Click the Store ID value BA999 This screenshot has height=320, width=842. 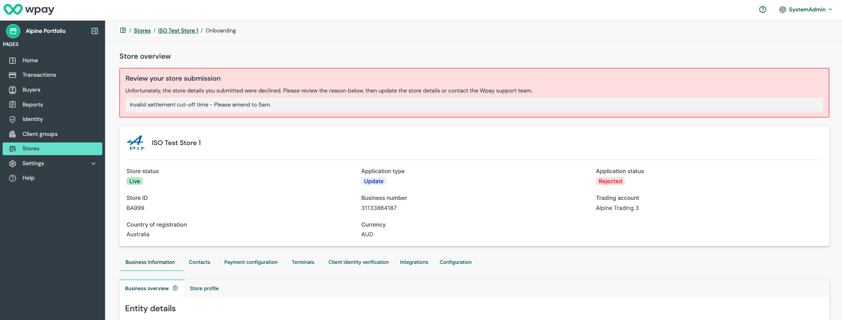(135, 208)
